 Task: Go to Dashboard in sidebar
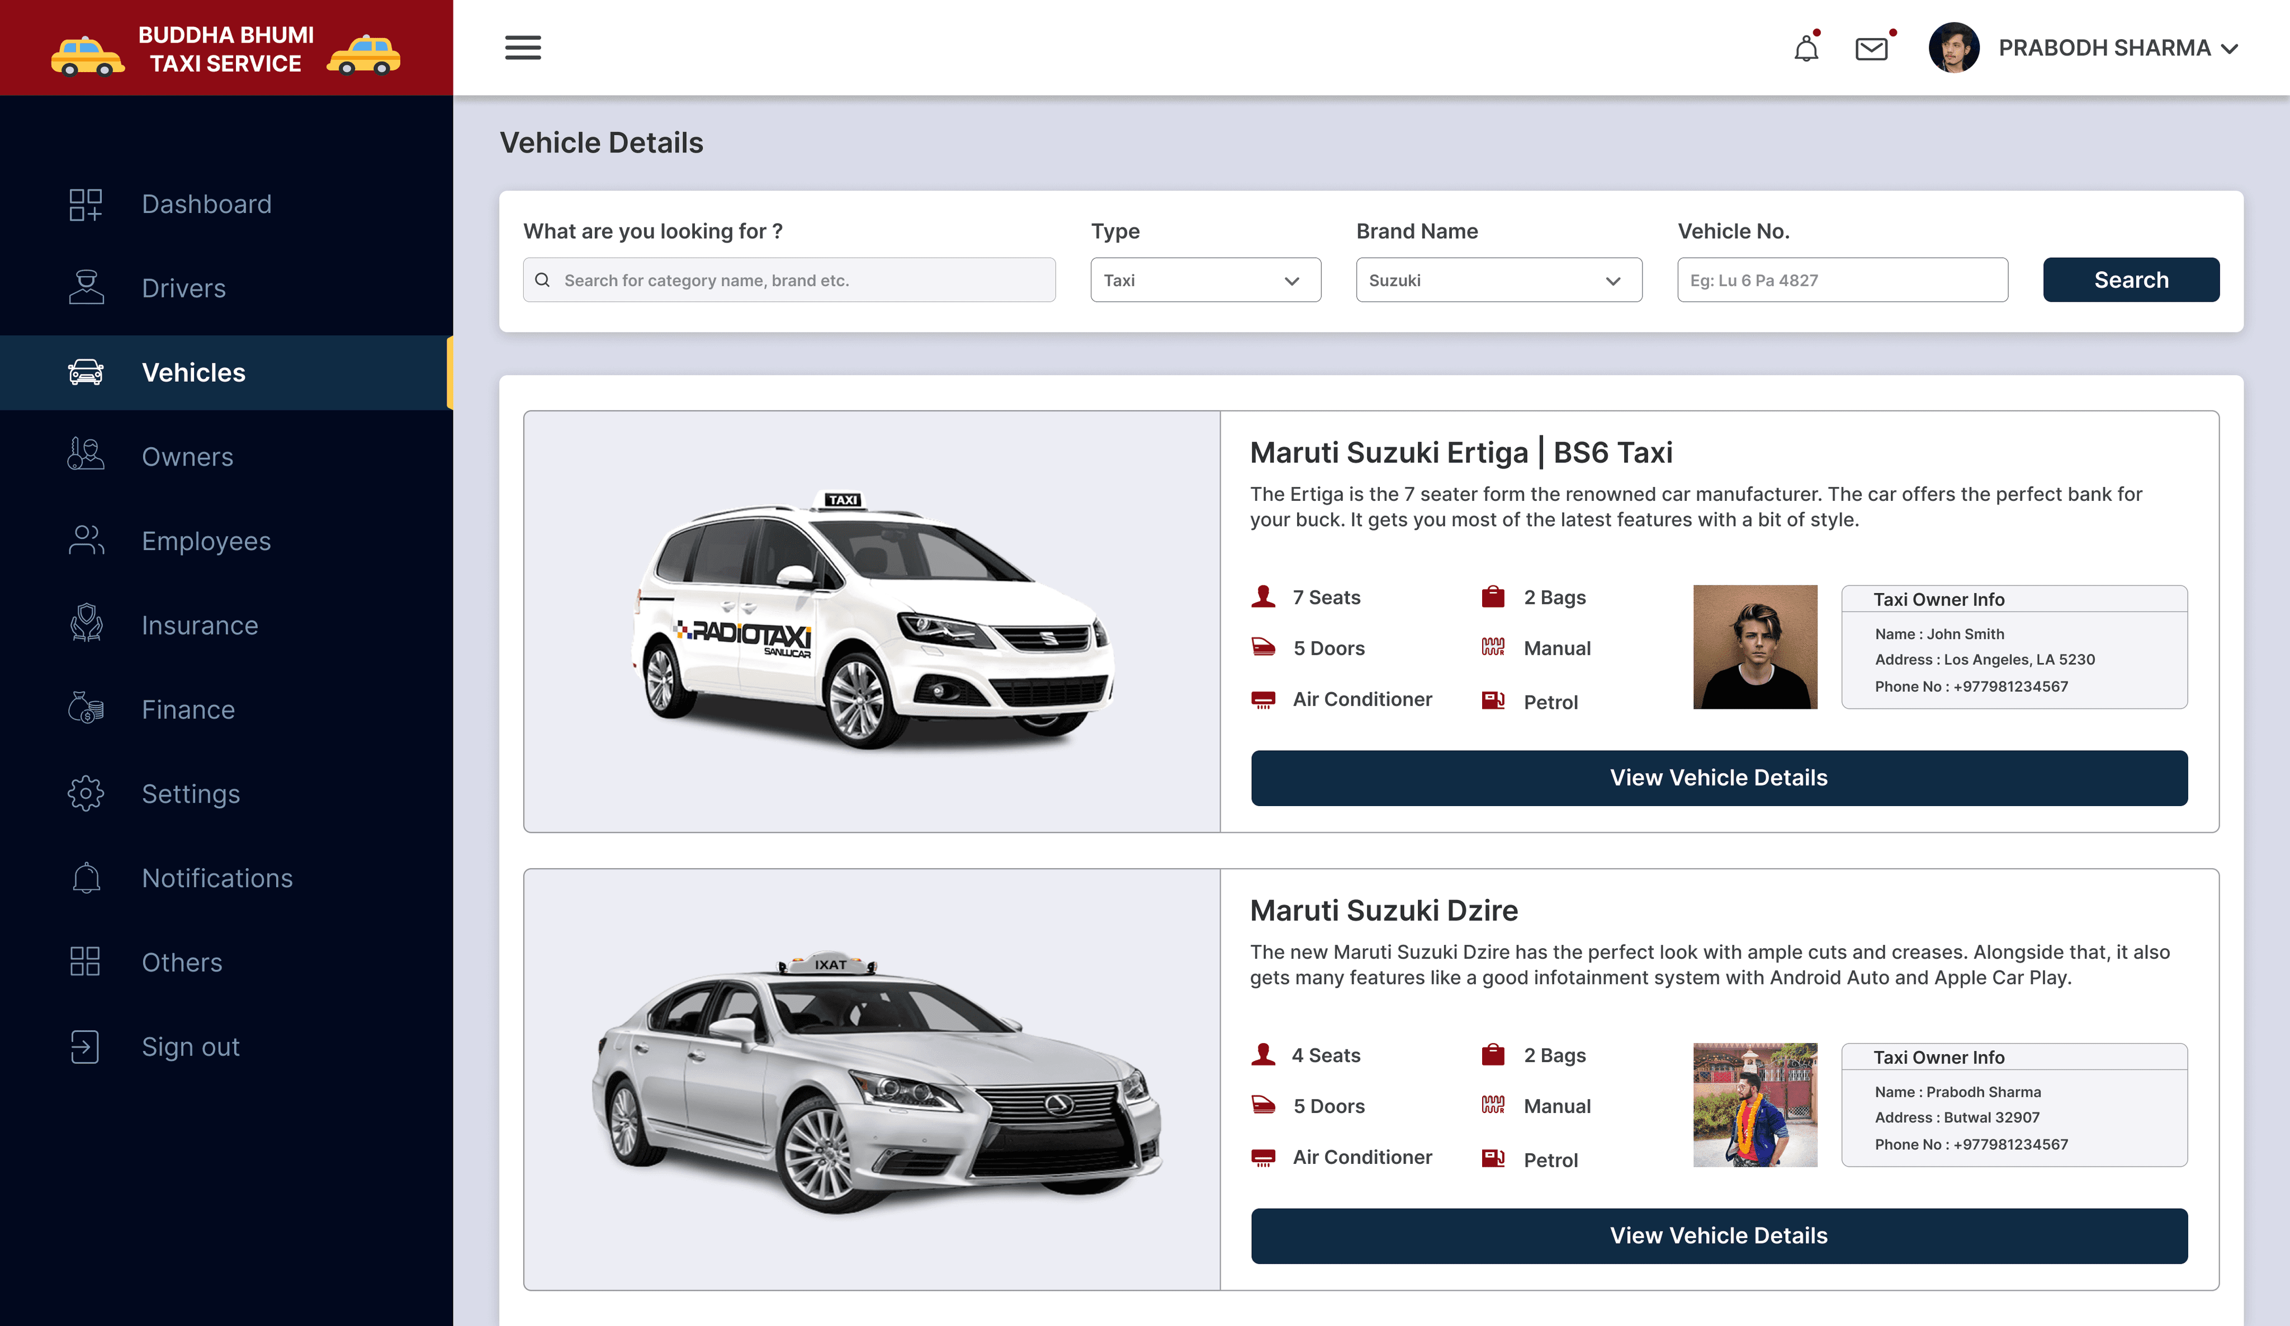[206, 203]
